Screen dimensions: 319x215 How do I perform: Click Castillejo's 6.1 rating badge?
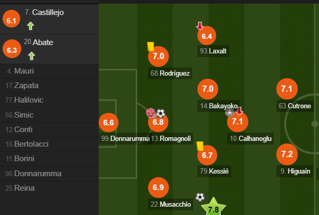point(11,19)
